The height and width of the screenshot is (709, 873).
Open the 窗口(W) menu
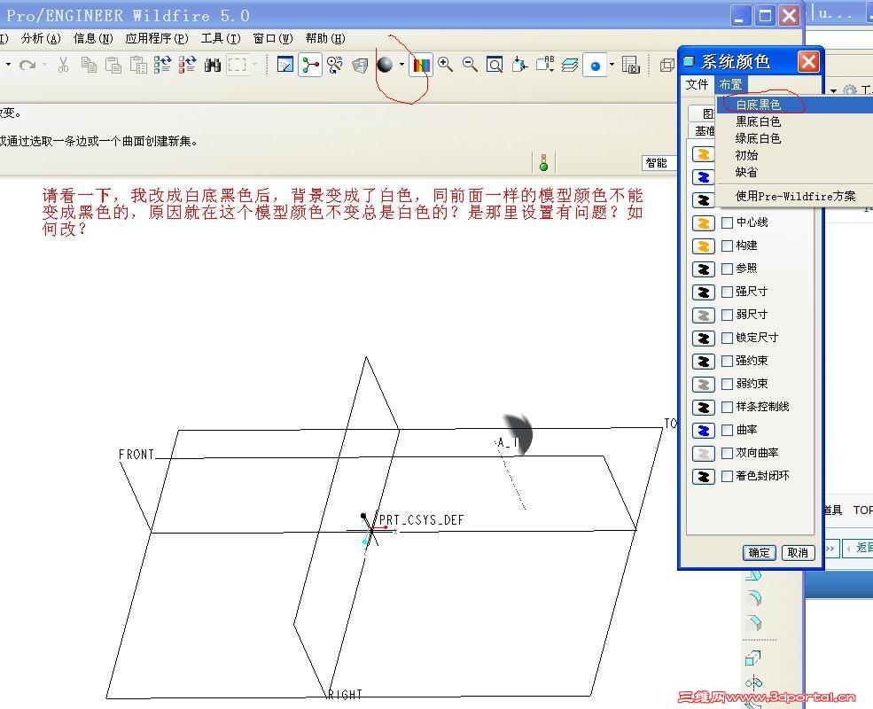point(273,38)
